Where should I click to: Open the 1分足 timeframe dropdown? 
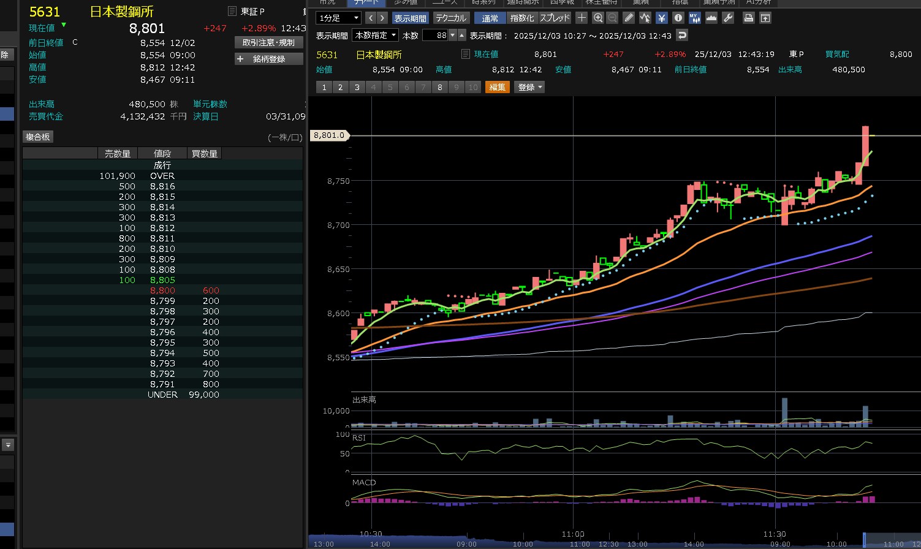[x=338, y=18]
